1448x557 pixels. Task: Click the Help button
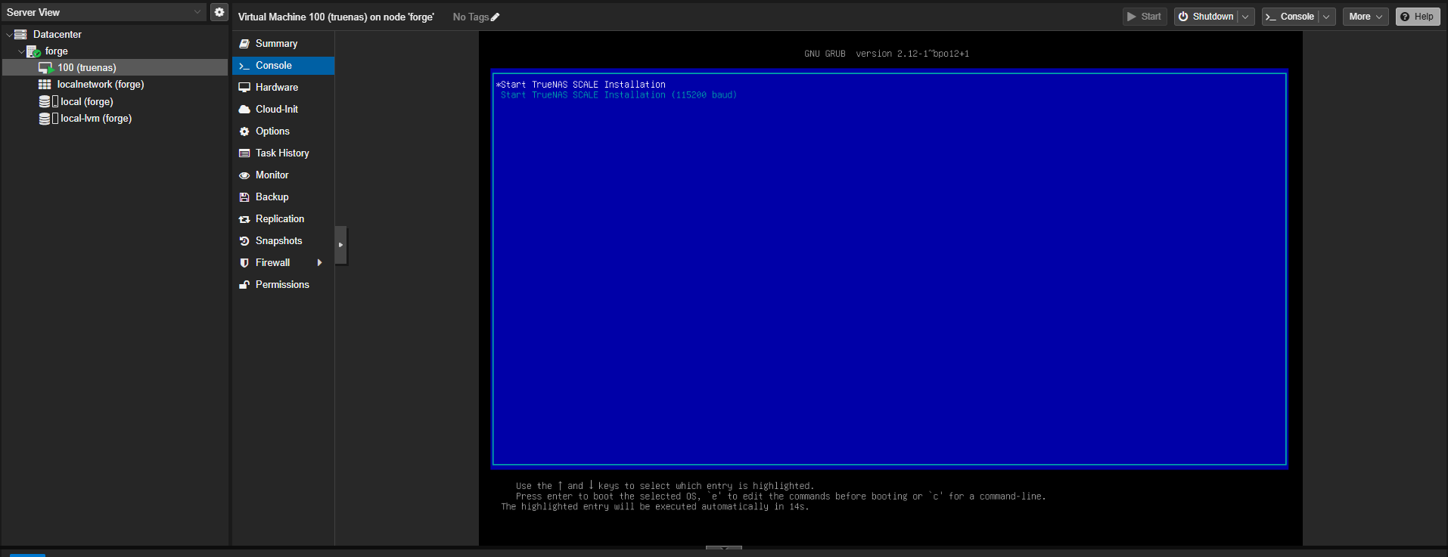pos(1417,17)
